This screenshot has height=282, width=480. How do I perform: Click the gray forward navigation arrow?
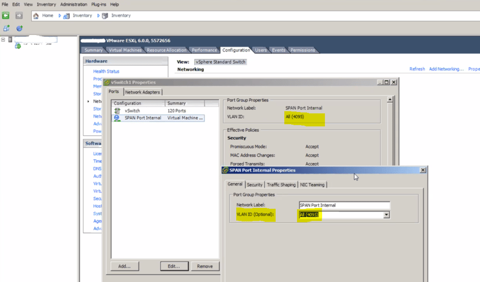pos(19,15)
